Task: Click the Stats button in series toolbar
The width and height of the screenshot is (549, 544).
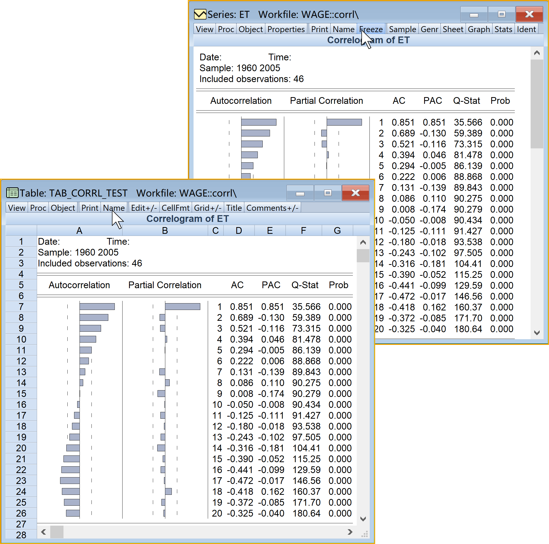Action: tap(503, 29)
